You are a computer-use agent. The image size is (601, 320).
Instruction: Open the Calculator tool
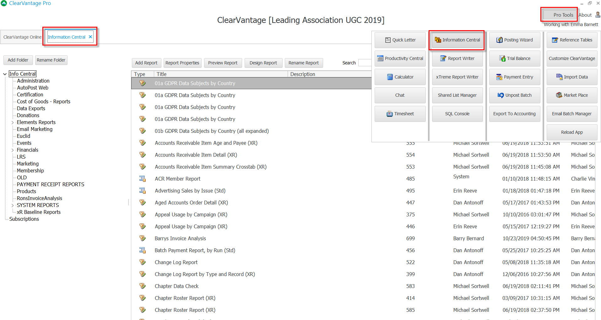tap(400, 77)
